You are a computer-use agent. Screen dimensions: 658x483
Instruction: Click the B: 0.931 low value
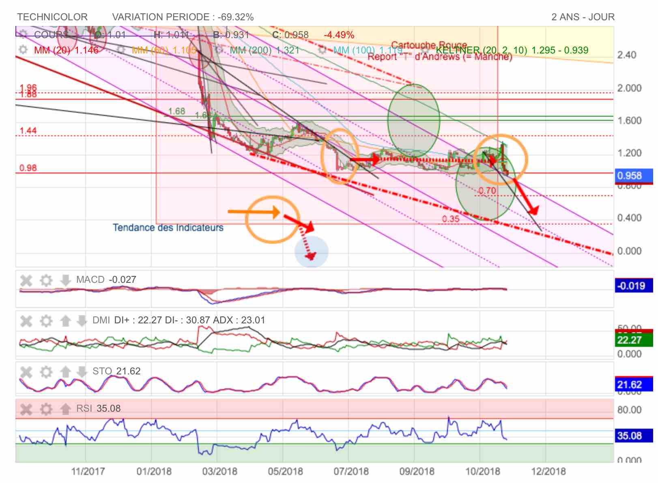pyautogui.click(x=231, y=35)
